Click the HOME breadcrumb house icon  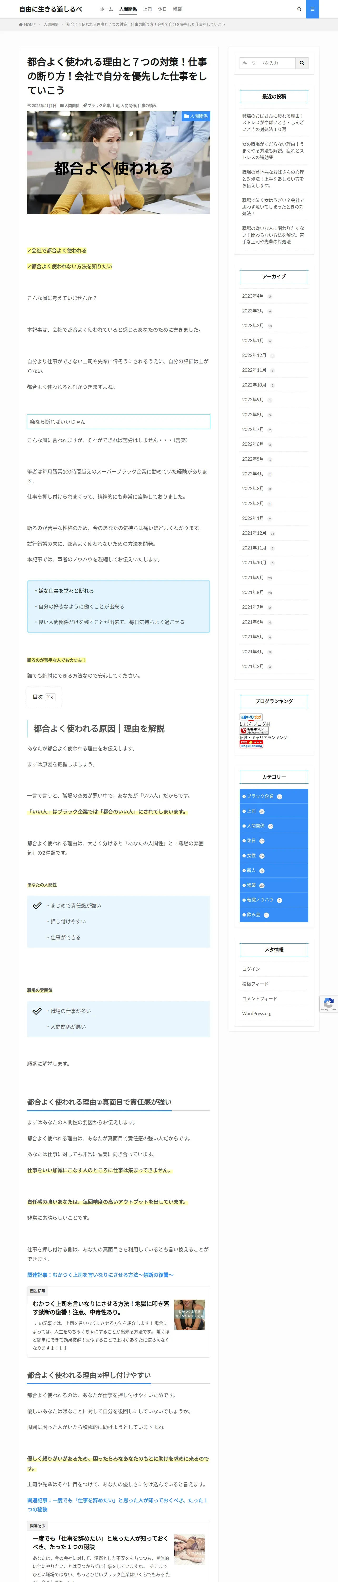coord(21,25)
